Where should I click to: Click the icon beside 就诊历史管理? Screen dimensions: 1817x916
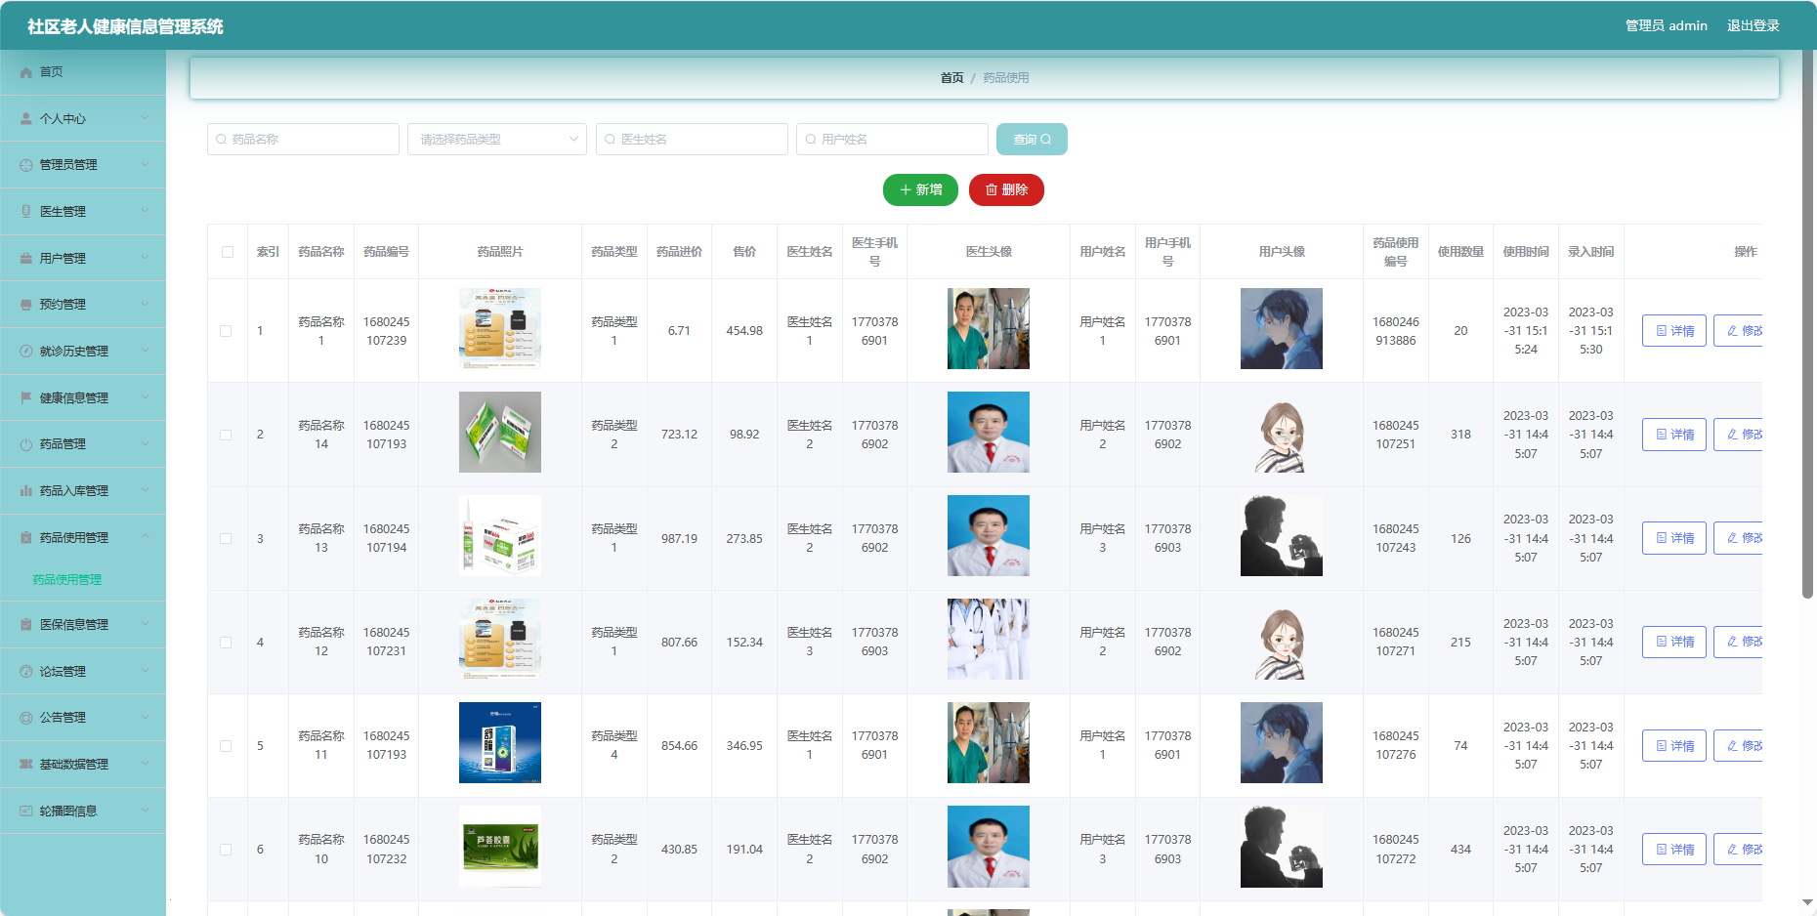click(x=26, y=352)
